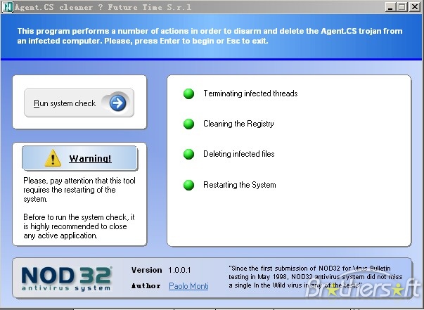424x310 pixels.
Task: Click the Version label
Action: click(x=146, y=270)
